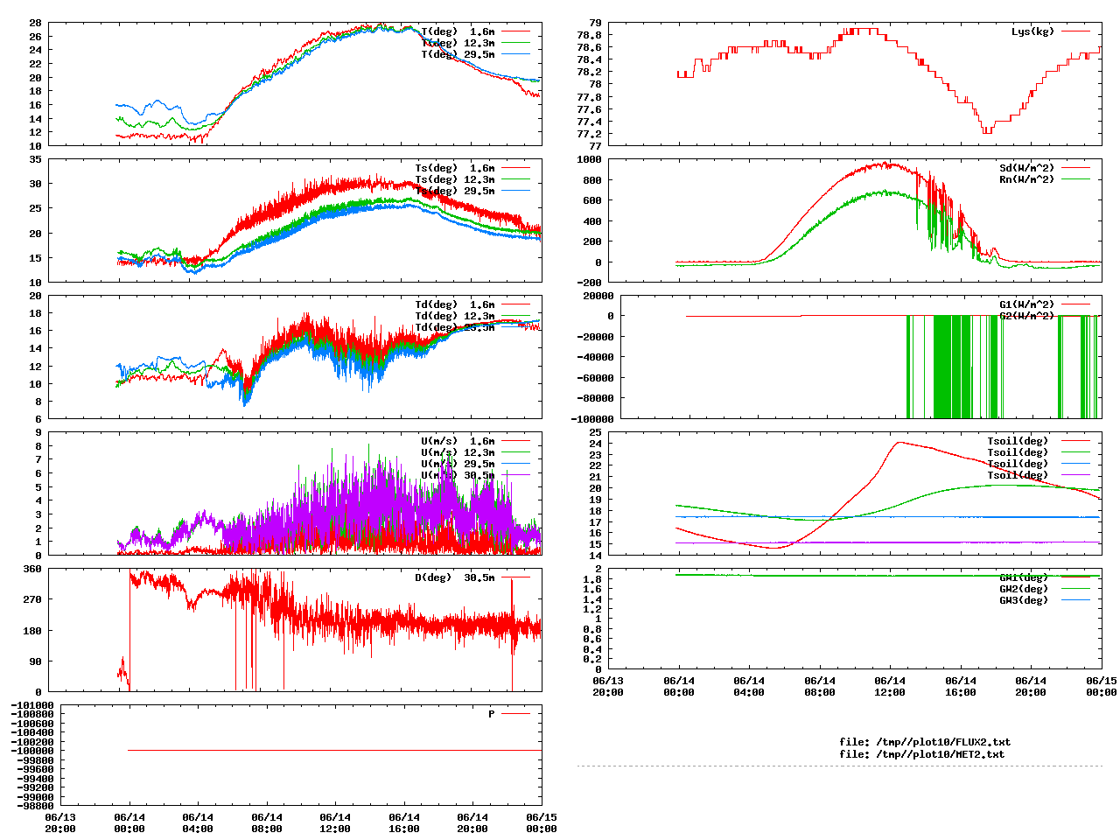Select the 'U(m/s) 30.5m' legend entry
1120x840 pixels.
[x=458, y=475]
